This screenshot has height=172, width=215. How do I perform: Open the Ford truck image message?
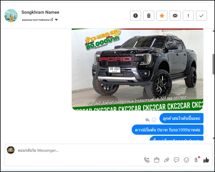(x=137, y=69)
